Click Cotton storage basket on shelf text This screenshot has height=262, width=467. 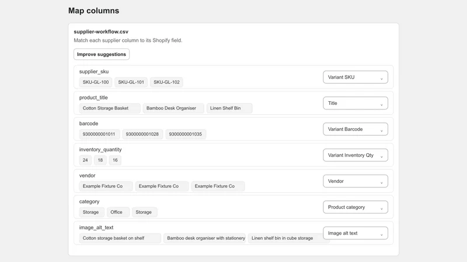[113, 238]
